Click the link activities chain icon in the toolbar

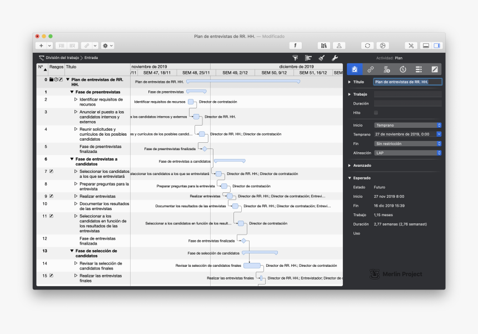pyautogui.click(x=87, y=46)
